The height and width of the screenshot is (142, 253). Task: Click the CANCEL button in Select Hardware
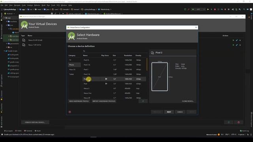pyautogui.click(x=180, y=112)
